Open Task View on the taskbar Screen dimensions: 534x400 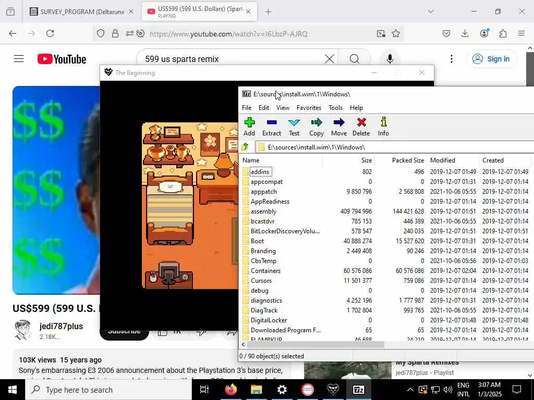click(204, 390)
